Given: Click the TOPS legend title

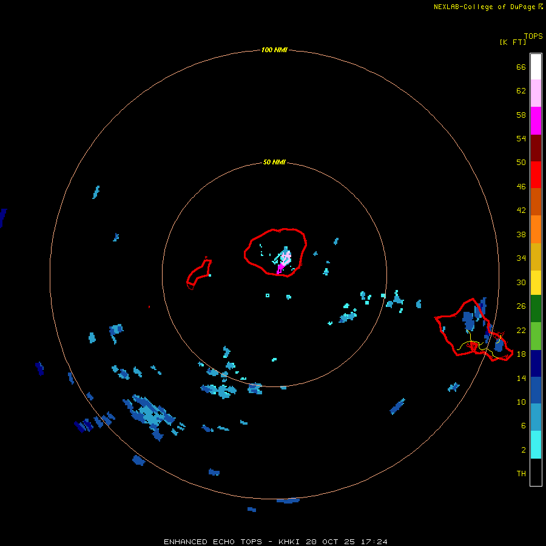Looking at the screenshot, I should tap(533, 36).
